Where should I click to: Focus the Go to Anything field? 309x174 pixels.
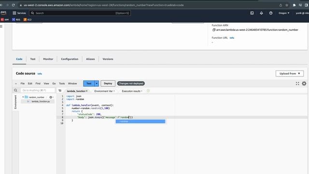tap(38, 90)
